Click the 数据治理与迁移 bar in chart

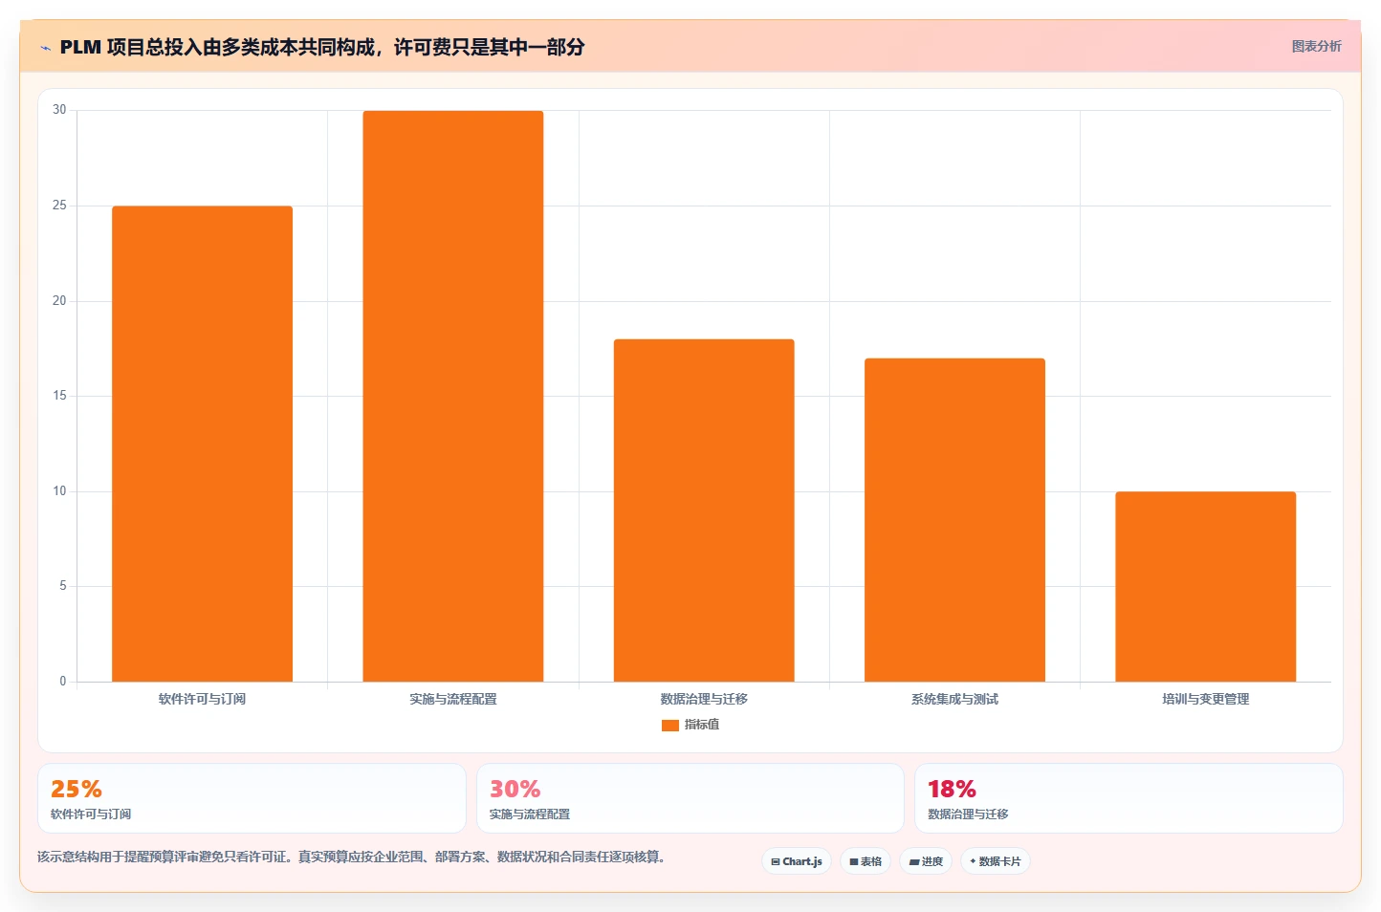(x=704, y=510)
